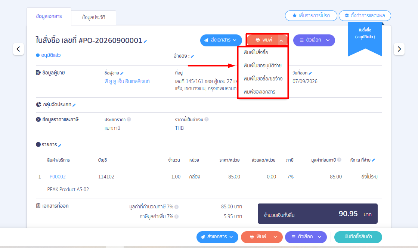Select พิมพ์ใบขออนุมัติจ่าย menu item
Image resolution: width=418 pixels, height=248 pixels.
[x=262, y=66]
